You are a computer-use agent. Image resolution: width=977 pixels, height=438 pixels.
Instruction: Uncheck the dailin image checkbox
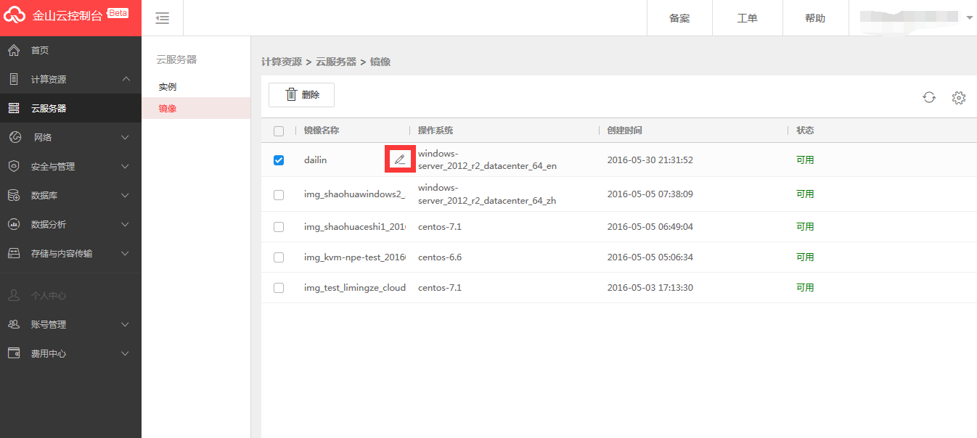pyautogui.click(x=279, y=160)
